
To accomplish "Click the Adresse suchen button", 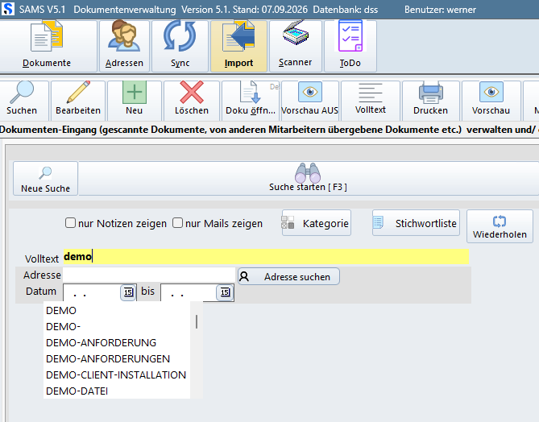I will click(288, 277).
